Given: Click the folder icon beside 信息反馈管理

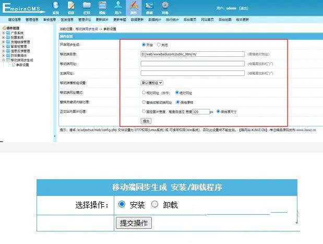Looking at the screenshot, I should tap(8, 51).
